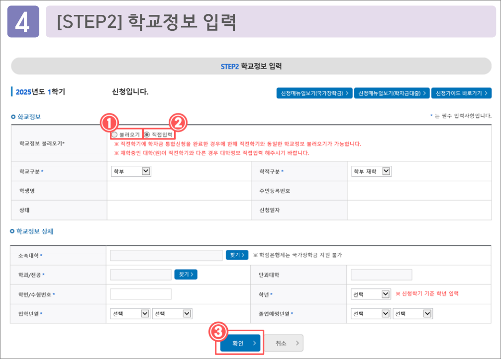Open the 졸업예정년월 year dropdown
The image size is (501, 359).
[371, 313]
